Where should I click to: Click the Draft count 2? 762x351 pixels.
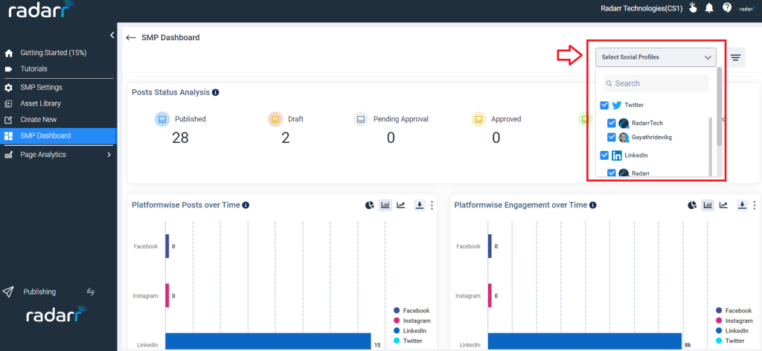click(285, 138)
